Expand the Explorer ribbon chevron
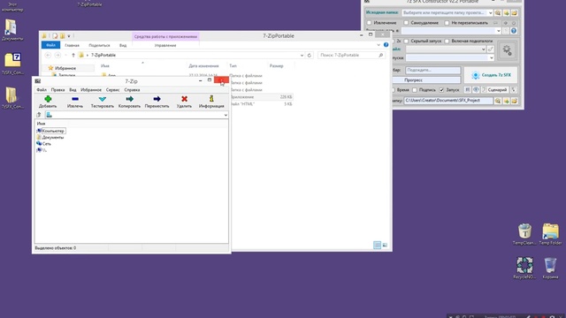The width and height of the screenshot is (566, 318). [x=379, y=45]
